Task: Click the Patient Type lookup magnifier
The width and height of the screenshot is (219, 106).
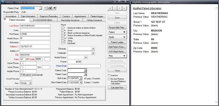Action: (85, 74)
